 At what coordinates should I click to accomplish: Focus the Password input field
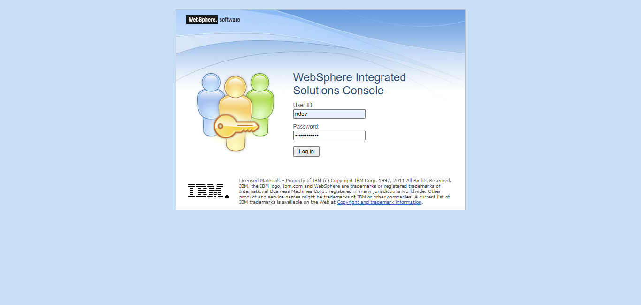point(329,136)
